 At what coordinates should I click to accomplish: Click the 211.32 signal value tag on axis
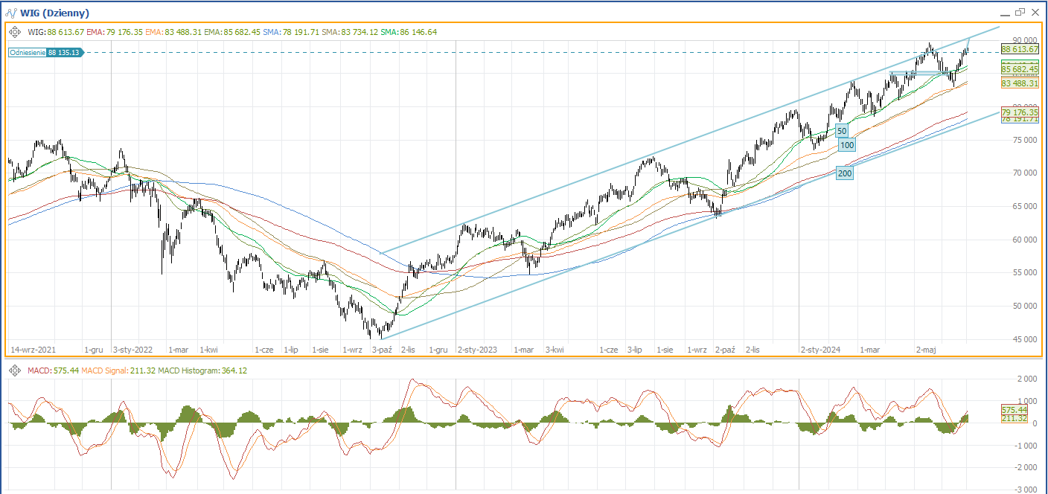[1015, 418]
